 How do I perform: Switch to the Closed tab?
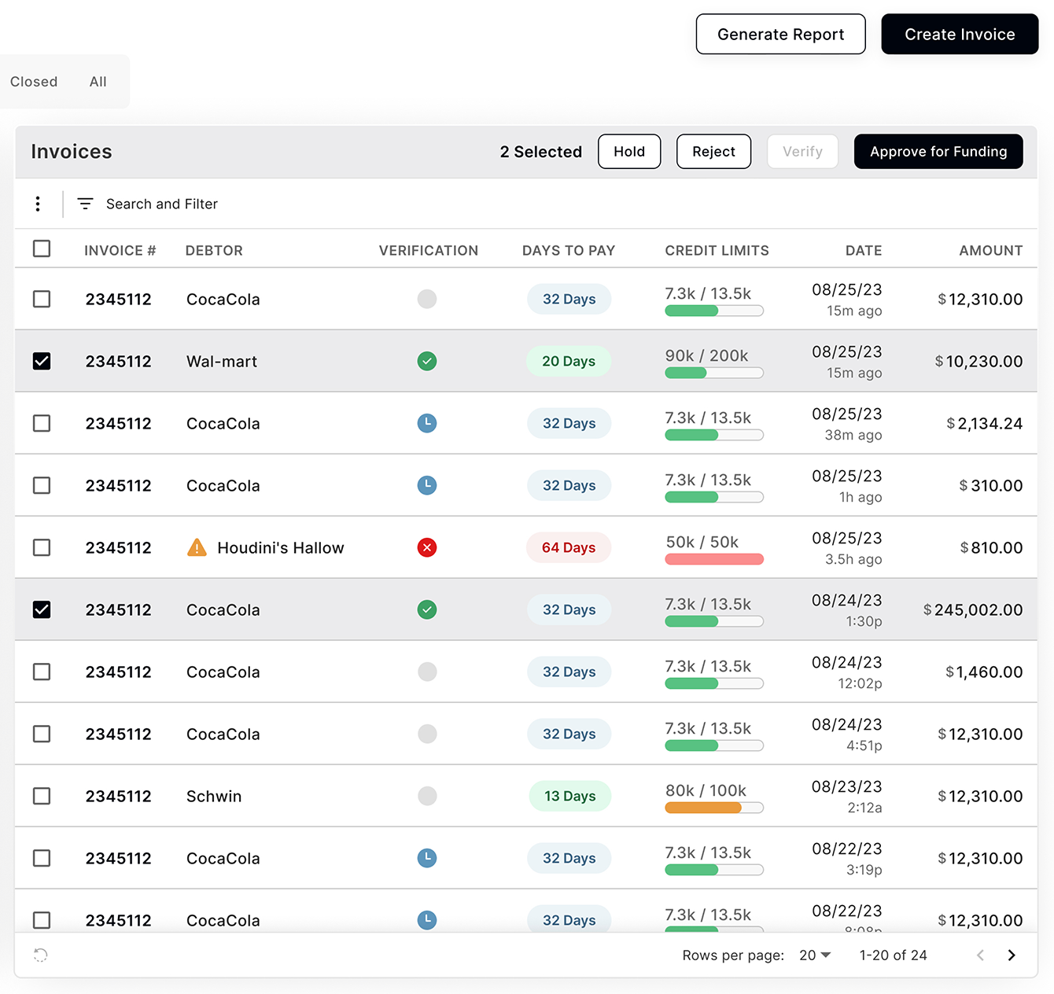34,81
